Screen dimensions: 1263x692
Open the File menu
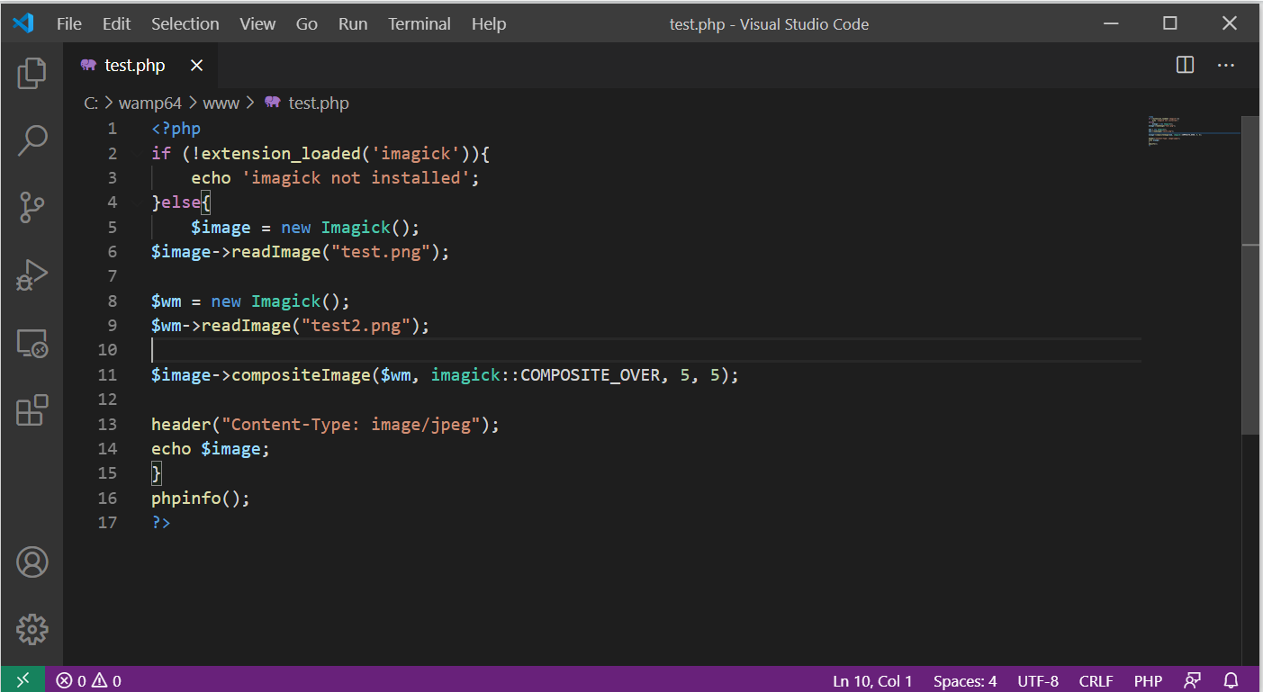click(x=69, y=24)
